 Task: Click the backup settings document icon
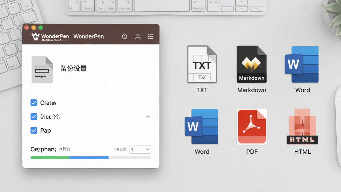tap(42, 70)
